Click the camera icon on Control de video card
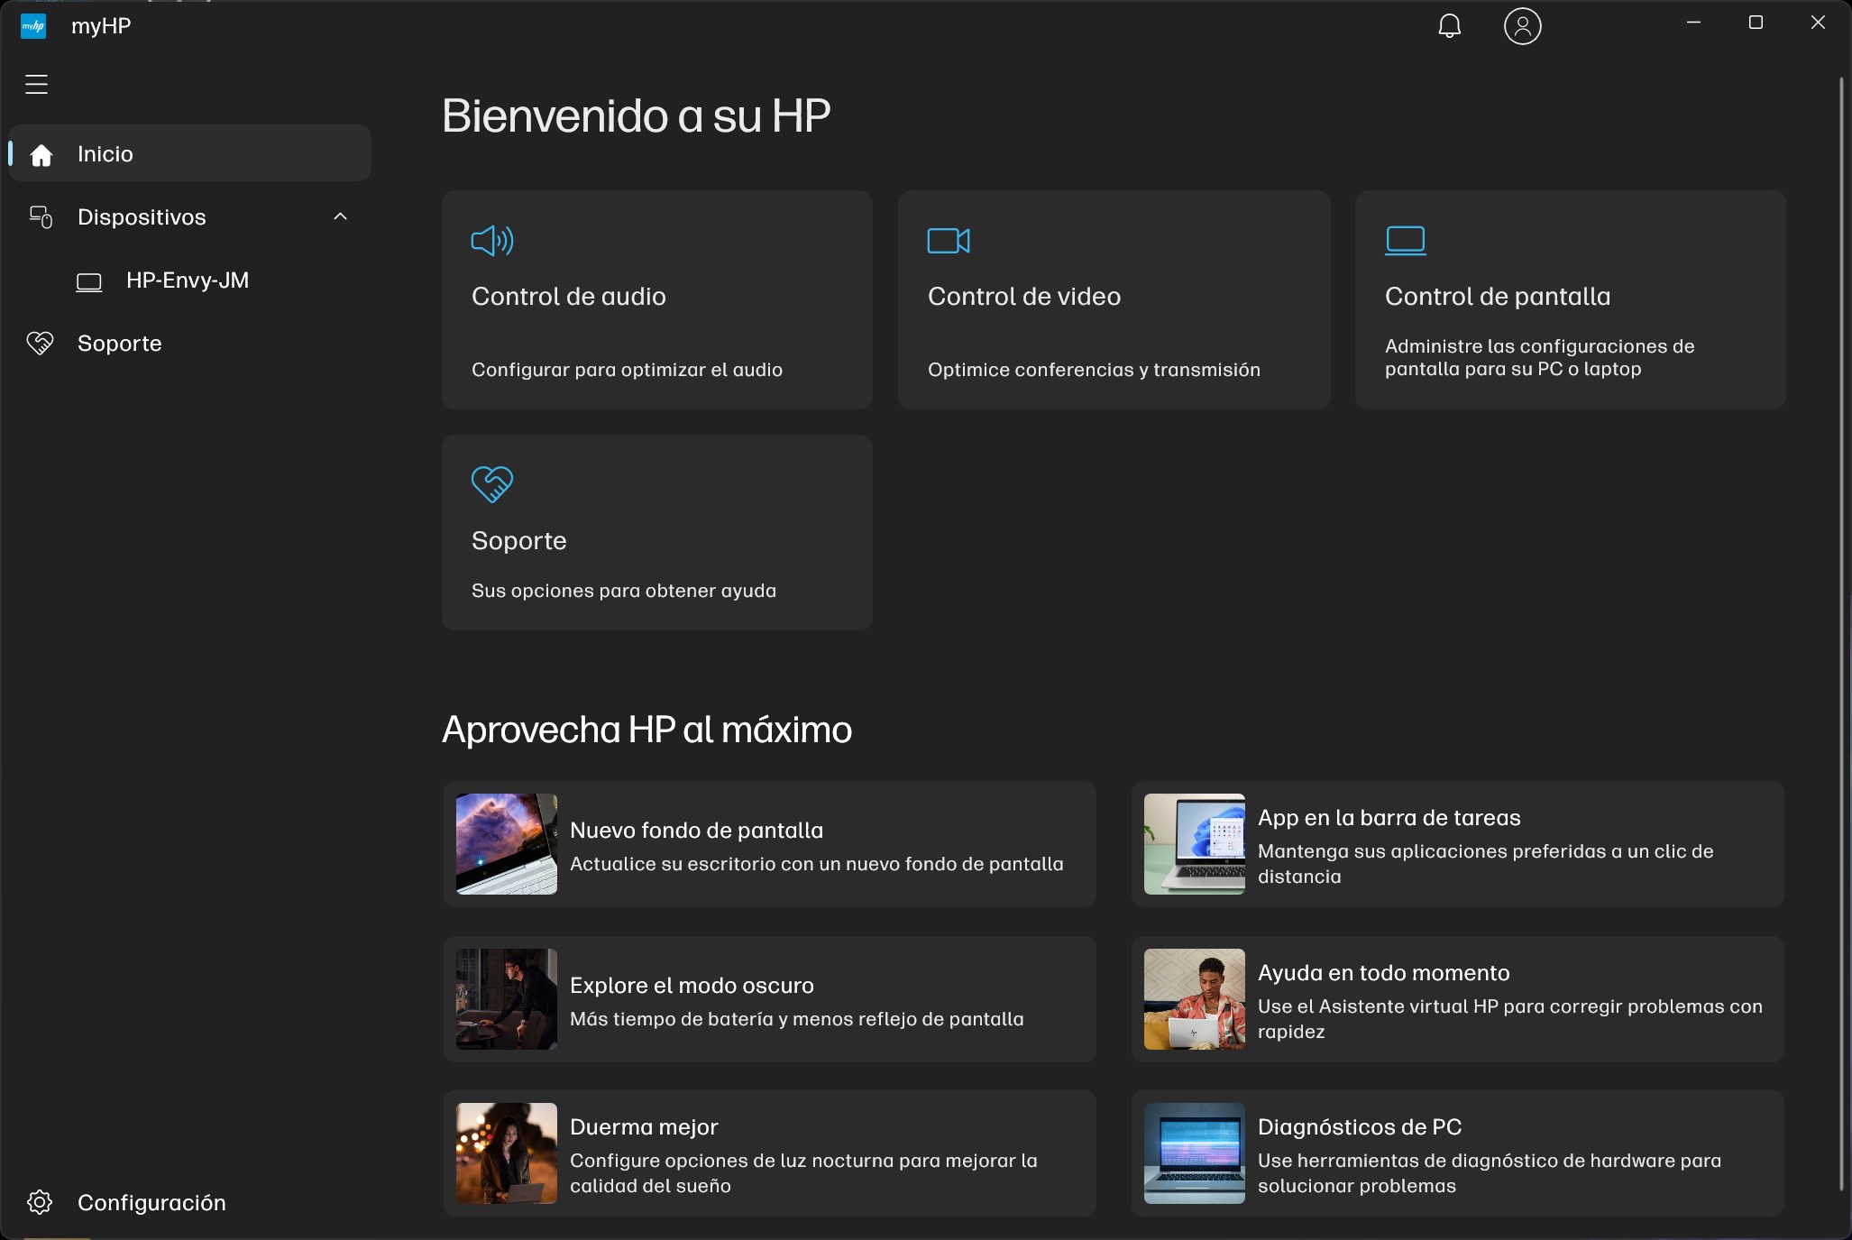The width and height of the screenshot is (1852, 1240). (x=949, y=241)
